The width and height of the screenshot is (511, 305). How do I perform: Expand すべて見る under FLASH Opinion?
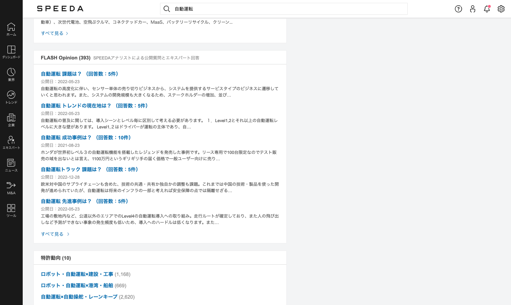tap(52, 234)
